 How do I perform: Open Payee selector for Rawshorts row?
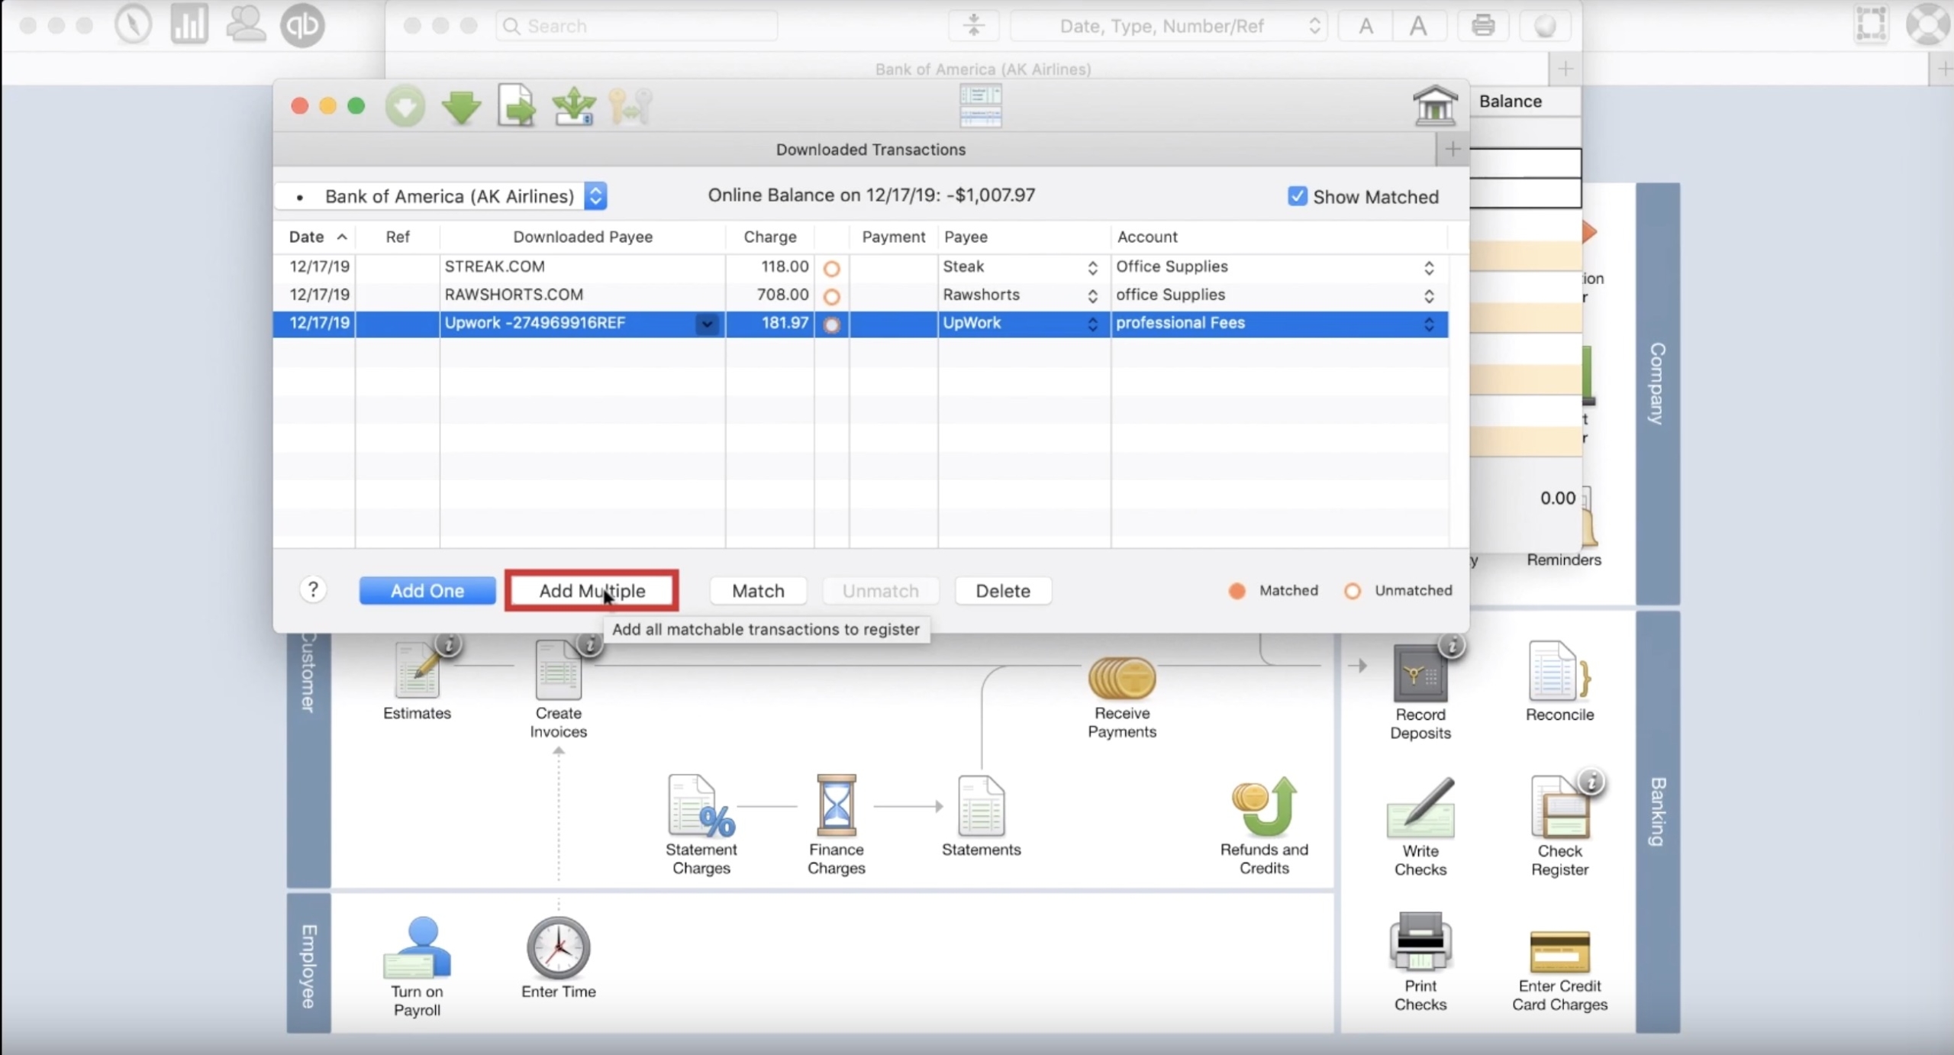1092,296
